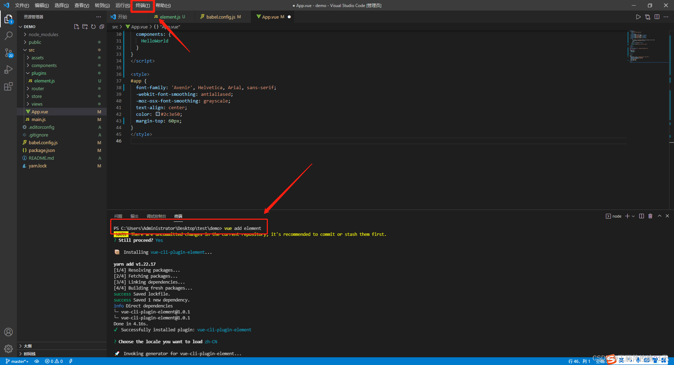The width and height of the screenshot is (674, 365).
Task: Kill the active terminal with trash icon
Action: [650, 216]
